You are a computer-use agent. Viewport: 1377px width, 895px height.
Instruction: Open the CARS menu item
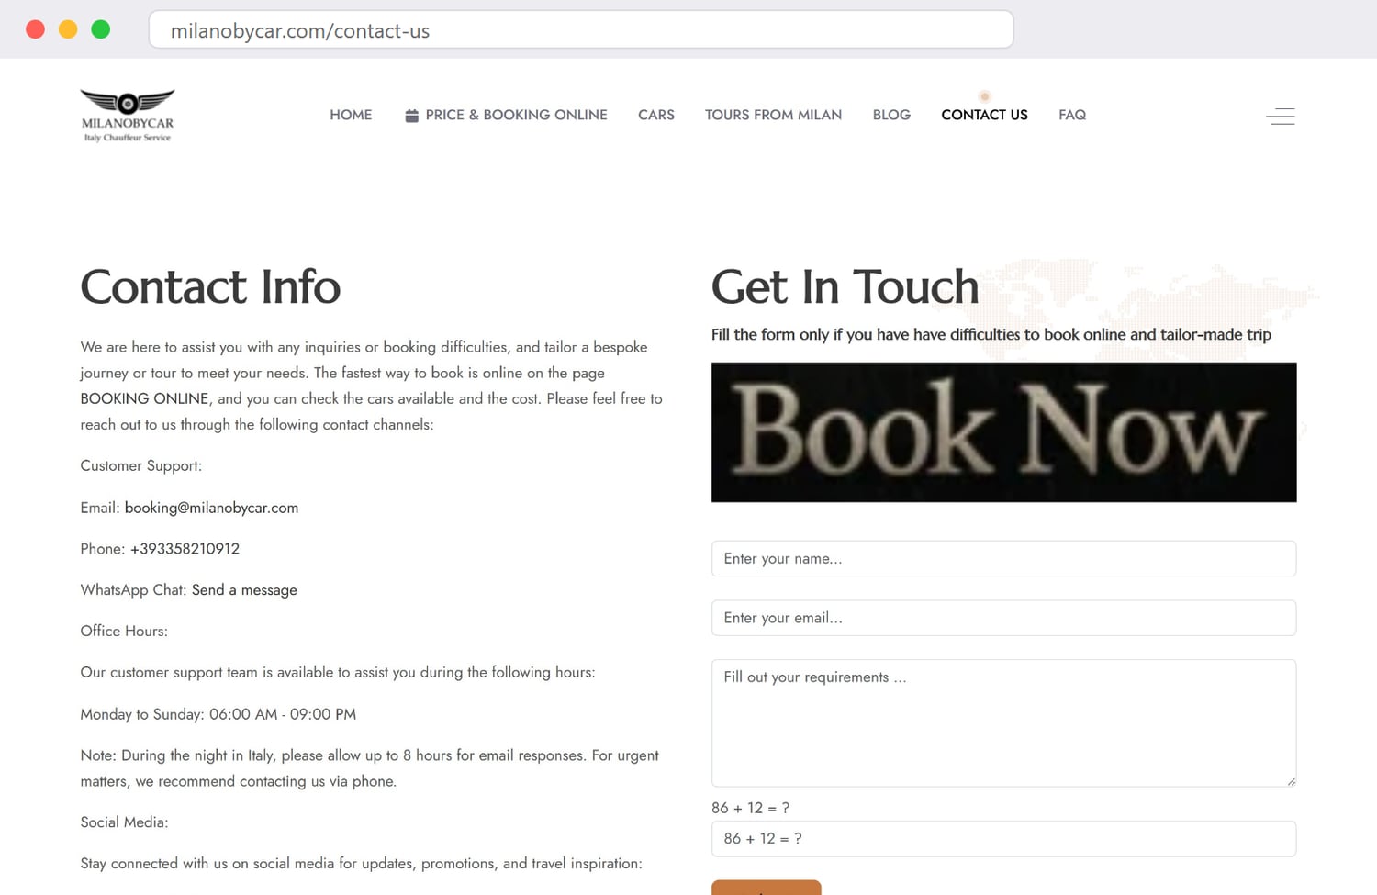tap(656, 115)
